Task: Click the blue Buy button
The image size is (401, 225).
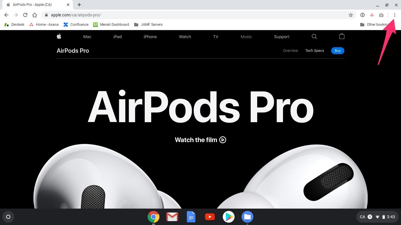Action: [x=338, y=51]
